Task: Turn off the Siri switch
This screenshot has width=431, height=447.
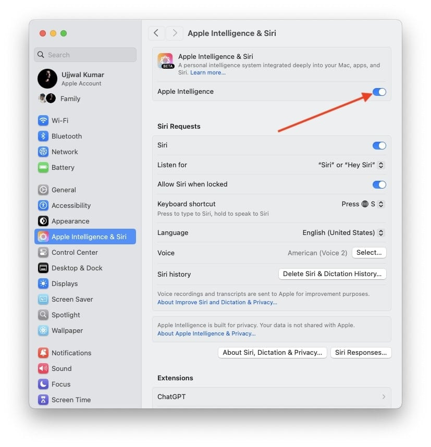Action: [379, 145]
